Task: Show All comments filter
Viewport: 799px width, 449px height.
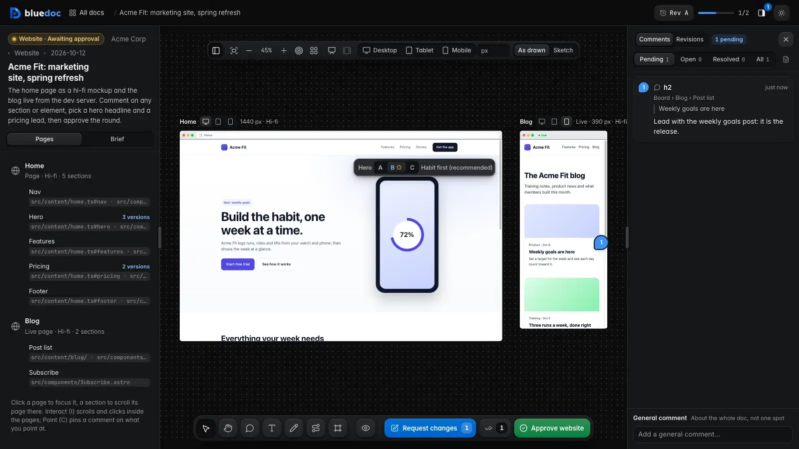Action: click(x=763, y=59)
